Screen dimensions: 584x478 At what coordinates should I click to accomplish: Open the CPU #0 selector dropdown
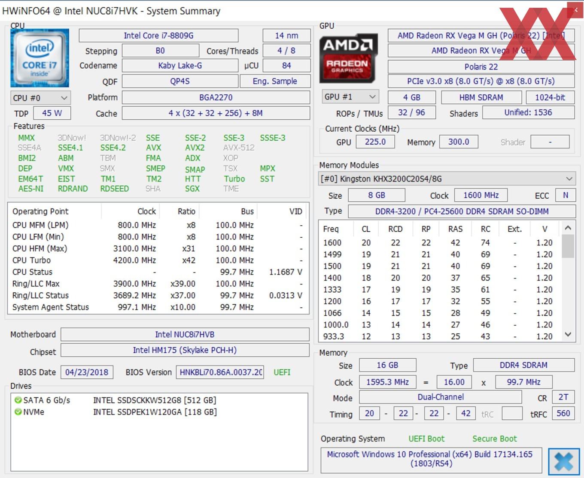tap(40, 98)
